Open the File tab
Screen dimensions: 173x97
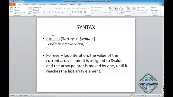[x=12, y=5]
